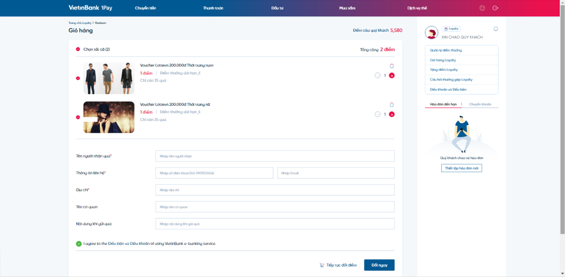Image resolution: width=565 pixels, height=277 pixels.
Task: Open Điều khoản và Điều kiện sidebar link
Action: click(461, 90)
